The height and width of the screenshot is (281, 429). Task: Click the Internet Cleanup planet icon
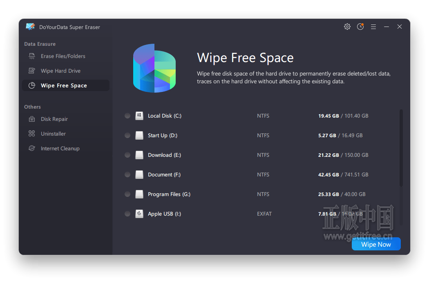click(x=32, y=148)
